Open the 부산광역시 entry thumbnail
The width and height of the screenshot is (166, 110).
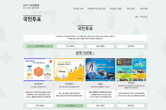click(69, 70)
